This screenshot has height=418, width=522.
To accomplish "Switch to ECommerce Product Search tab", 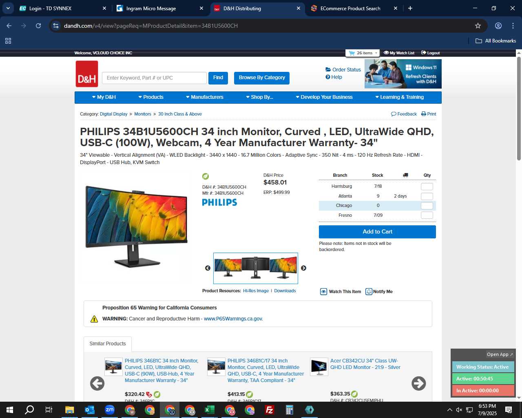I will 354,8.
